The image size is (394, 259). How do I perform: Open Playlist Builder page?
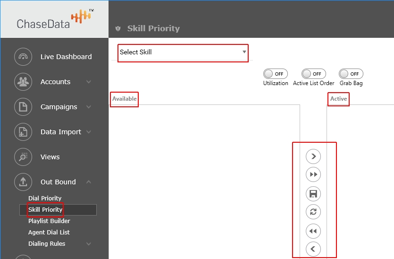click(x=49, y=221)
